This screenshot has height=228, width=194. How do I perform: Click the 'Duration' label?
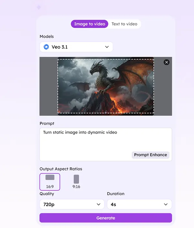(x=116, y=194)
